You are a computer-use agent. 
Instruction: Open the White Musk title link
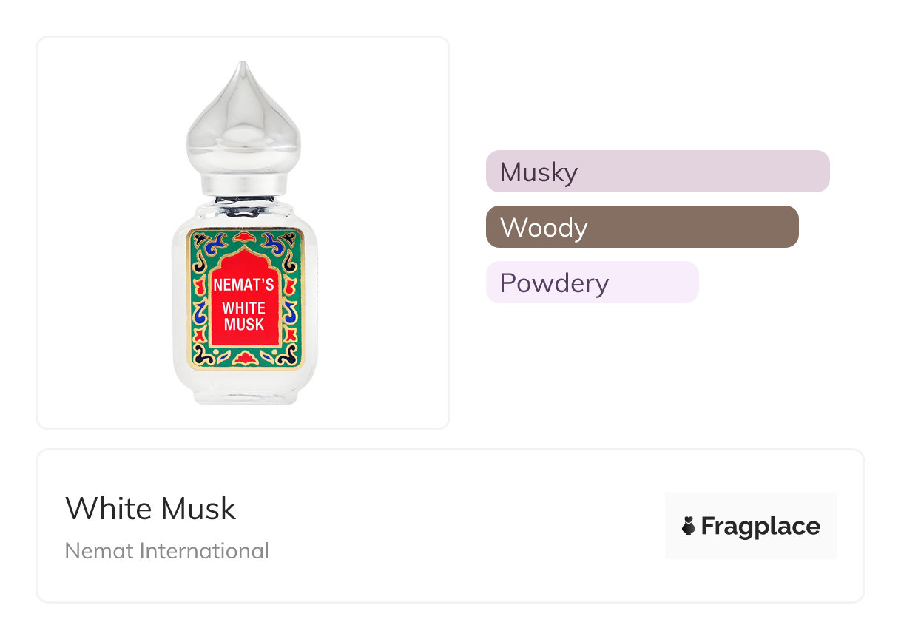point(151,509)
